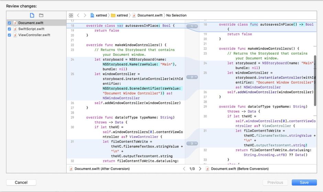Switch to the folder hierarchy view icon
Viewport: 323px width, 192px height.
pyautogui.click(x=41, y=15)
